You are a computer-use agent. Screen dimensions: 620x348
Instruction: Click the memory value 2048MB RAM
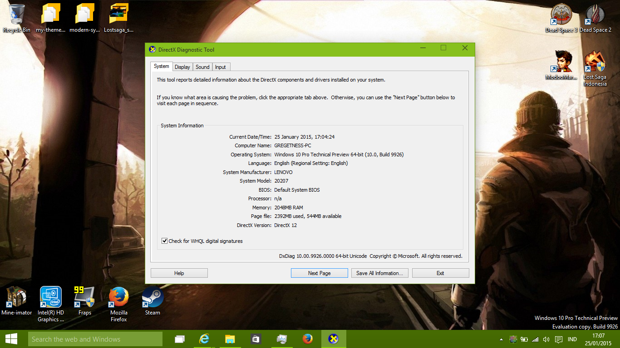pyautogui.click(x=289, y=208)
